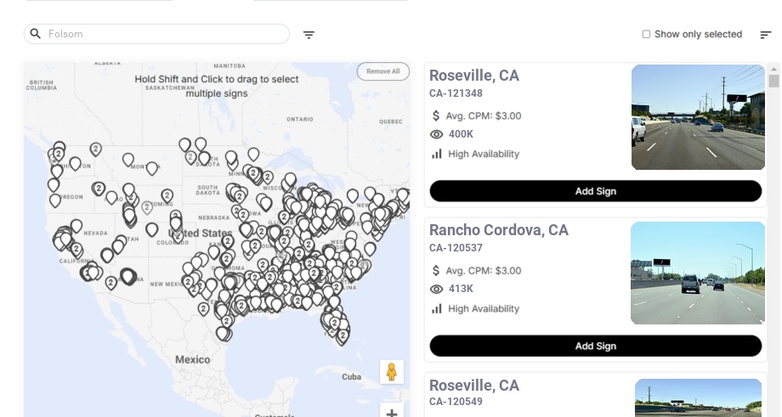The height and width of the screenshot is (417, 782).
Task: Add Sign for Roseville CA-121348
Action: [595, 191]
